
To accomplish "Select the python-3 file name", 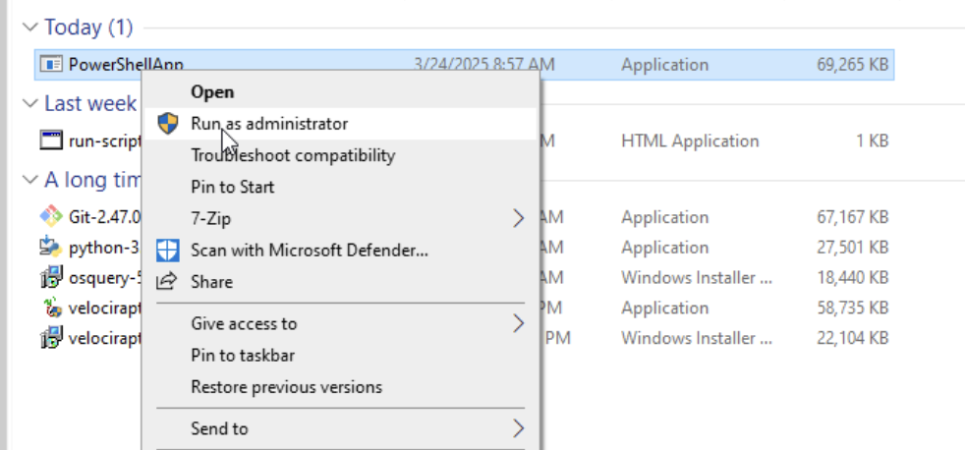I will pos(104,248).
